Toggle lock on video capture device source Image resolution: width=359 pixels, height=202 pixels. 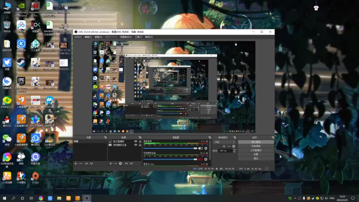coord(140,145)
